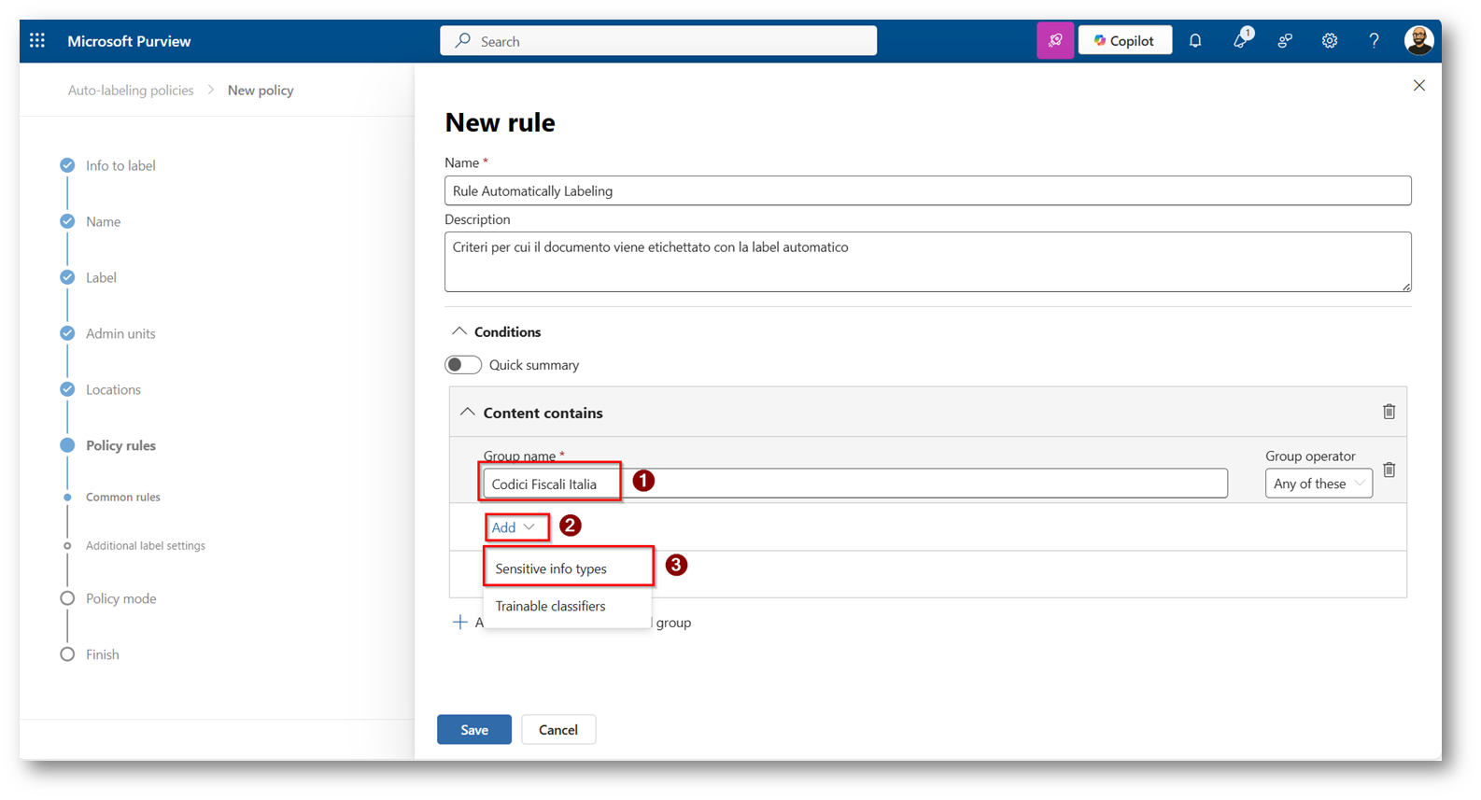Expand the Add dropdown
The height and width of the screenshot is (800, 1481).
click(x=514, y=527)
